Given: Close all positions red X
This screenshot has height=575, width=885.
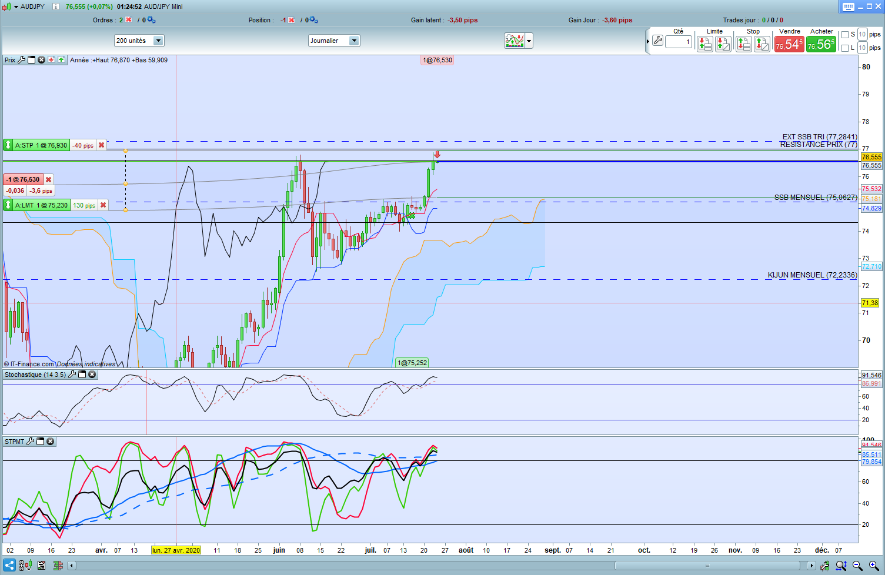Looking at the screenshot, I should tap(291, 20).
